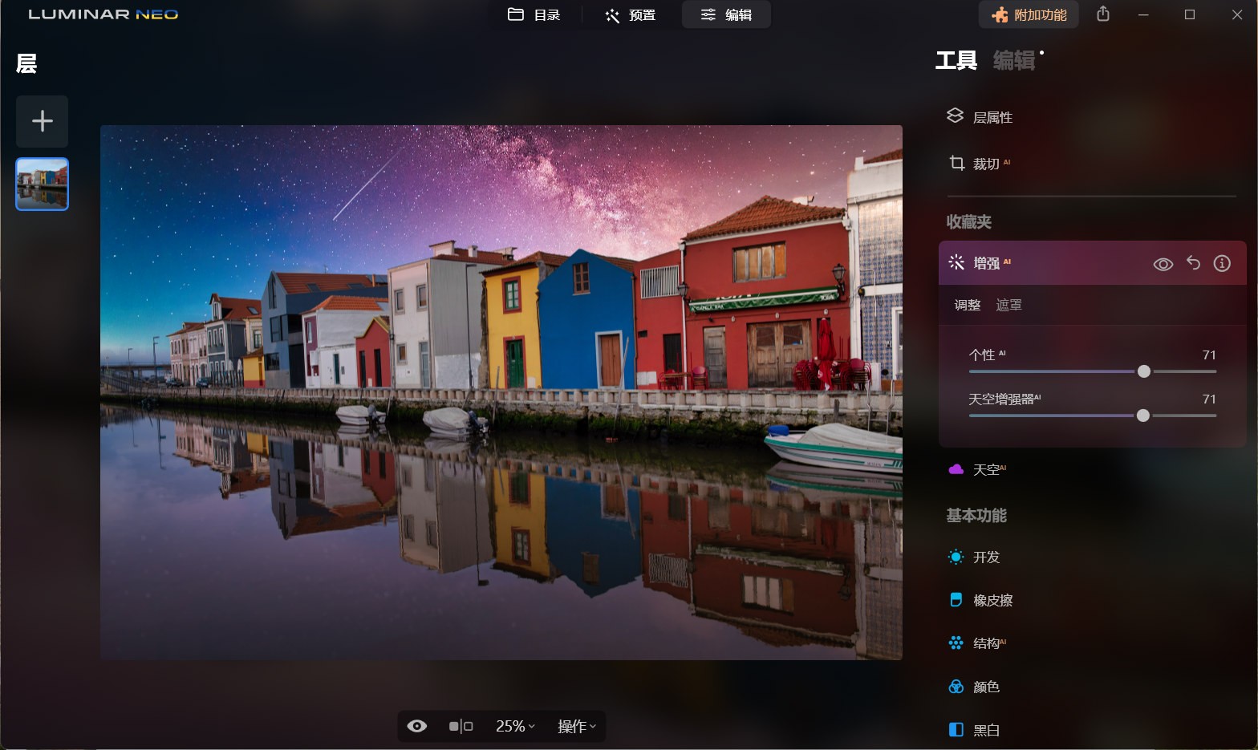The height and width of the screenshot is (750, 1258).
Task: Show info for the 增强 tool
Action: tap(1222, 263)
